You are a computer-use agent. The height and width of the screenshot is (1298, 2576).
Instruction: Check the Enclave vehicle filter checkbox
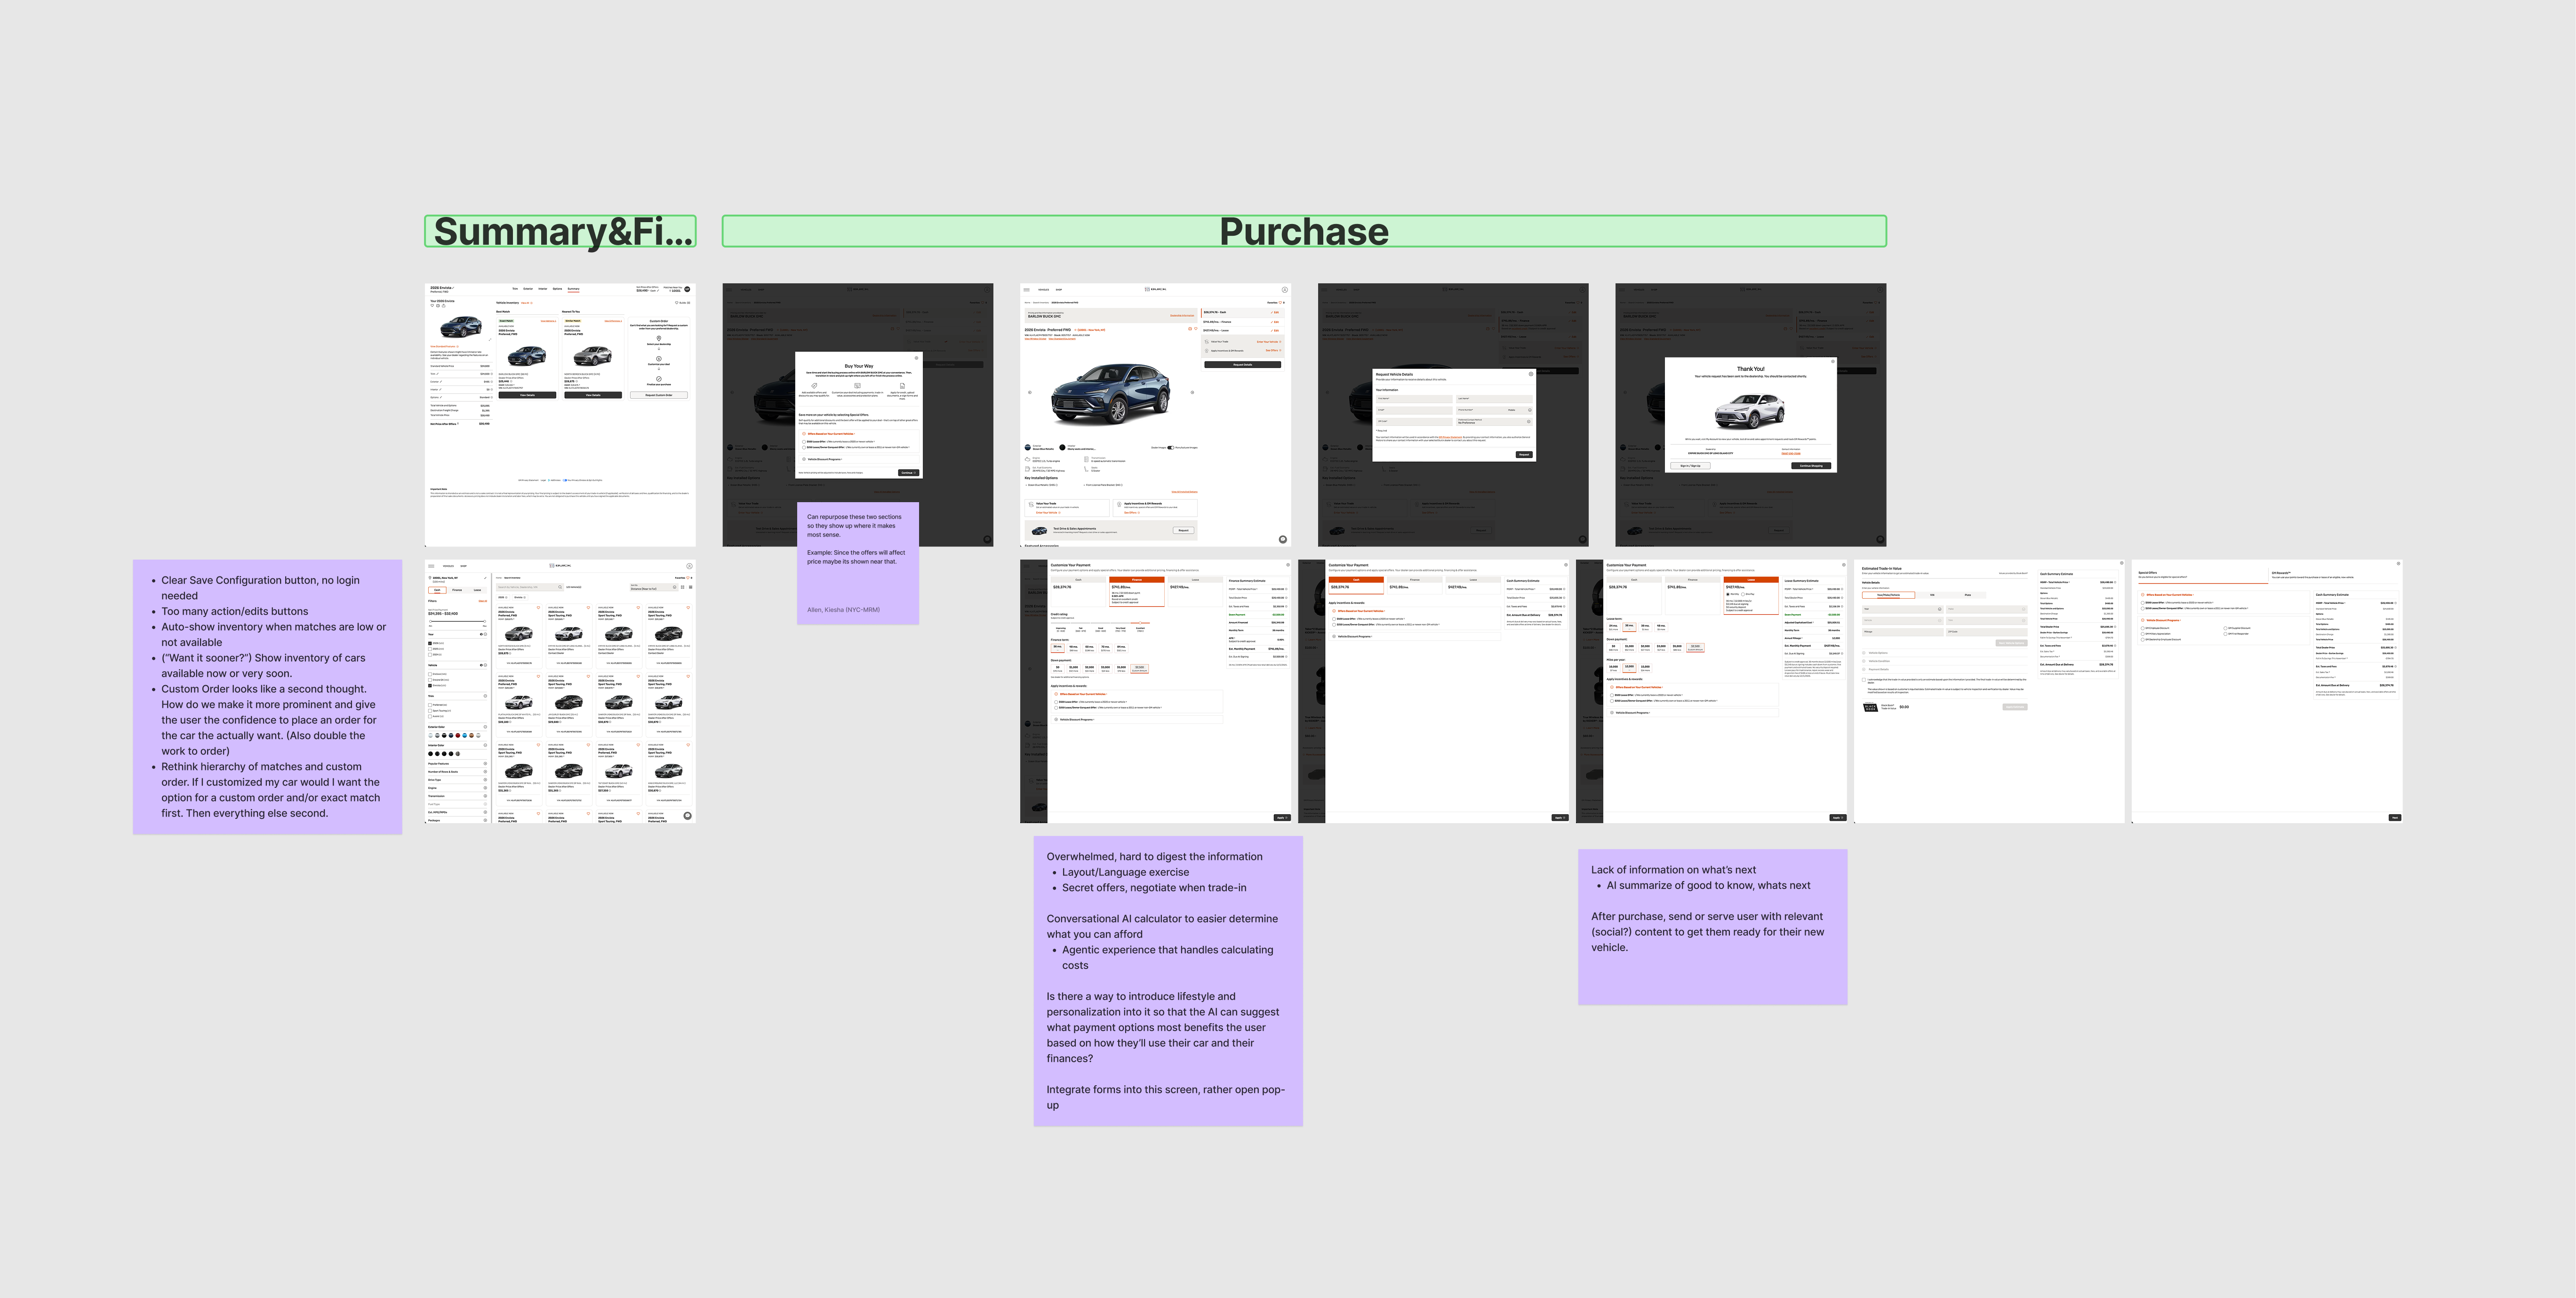430,674
